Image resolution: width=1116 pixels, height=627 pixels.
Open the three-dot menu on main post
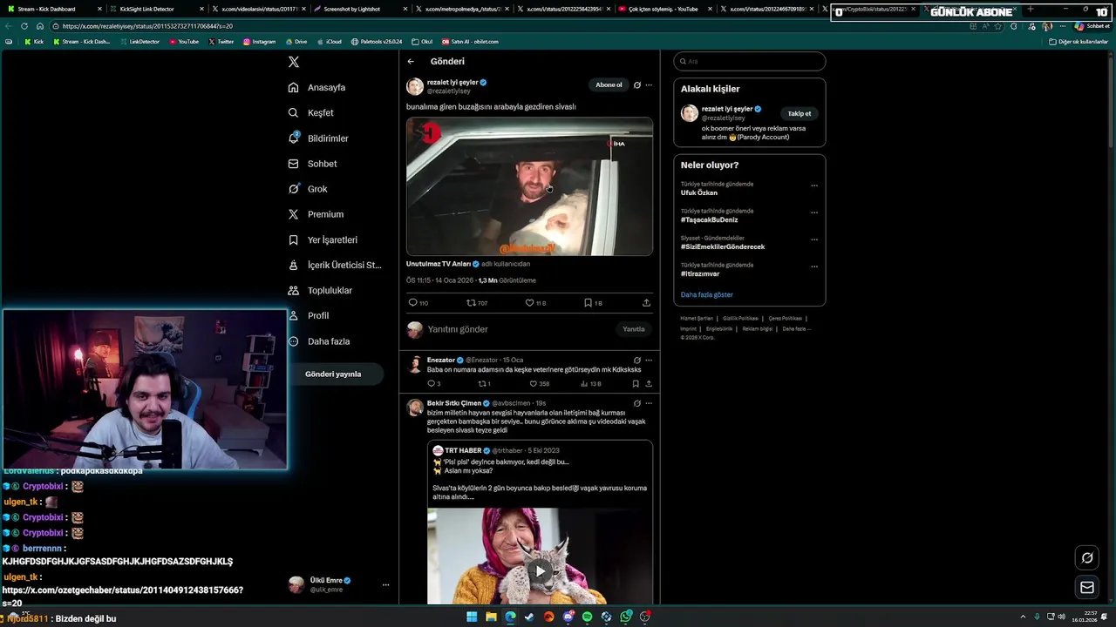pyautogui.click(x=649, y=84)
